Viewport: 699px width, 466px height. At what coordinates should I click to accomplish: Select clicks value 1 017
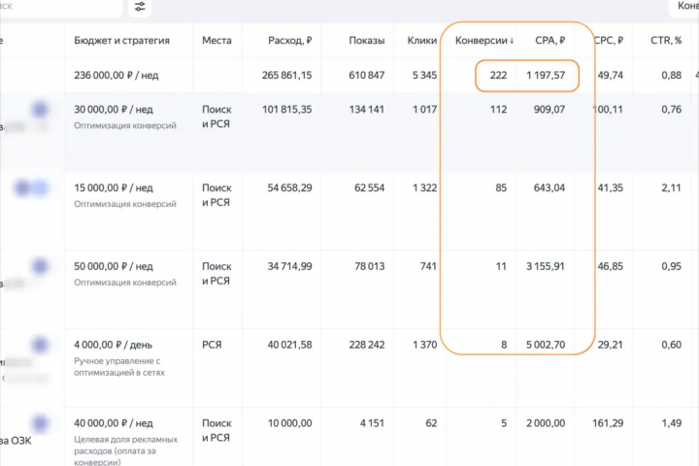coord(424,110)
